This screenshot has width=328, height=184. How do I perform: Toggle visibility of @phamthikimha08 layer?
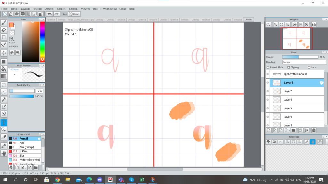(268, 74)
